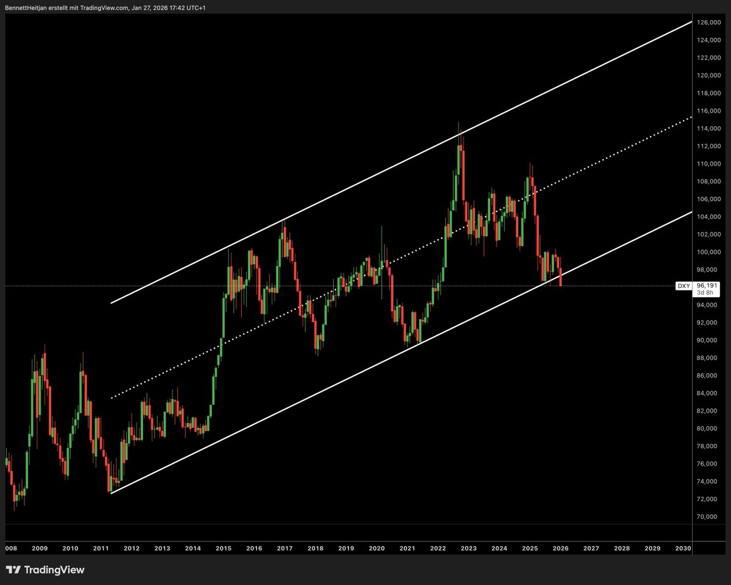This screenshot has width=731, height=585.
Task: Click the 80,000 price axis label
Action: [707, 429]
